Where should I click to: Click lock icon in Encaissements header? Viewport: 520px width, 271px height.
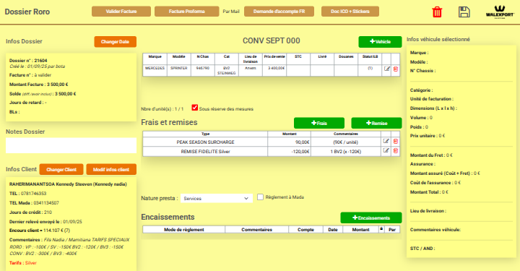pyautogui.click(x=381, y=229)
